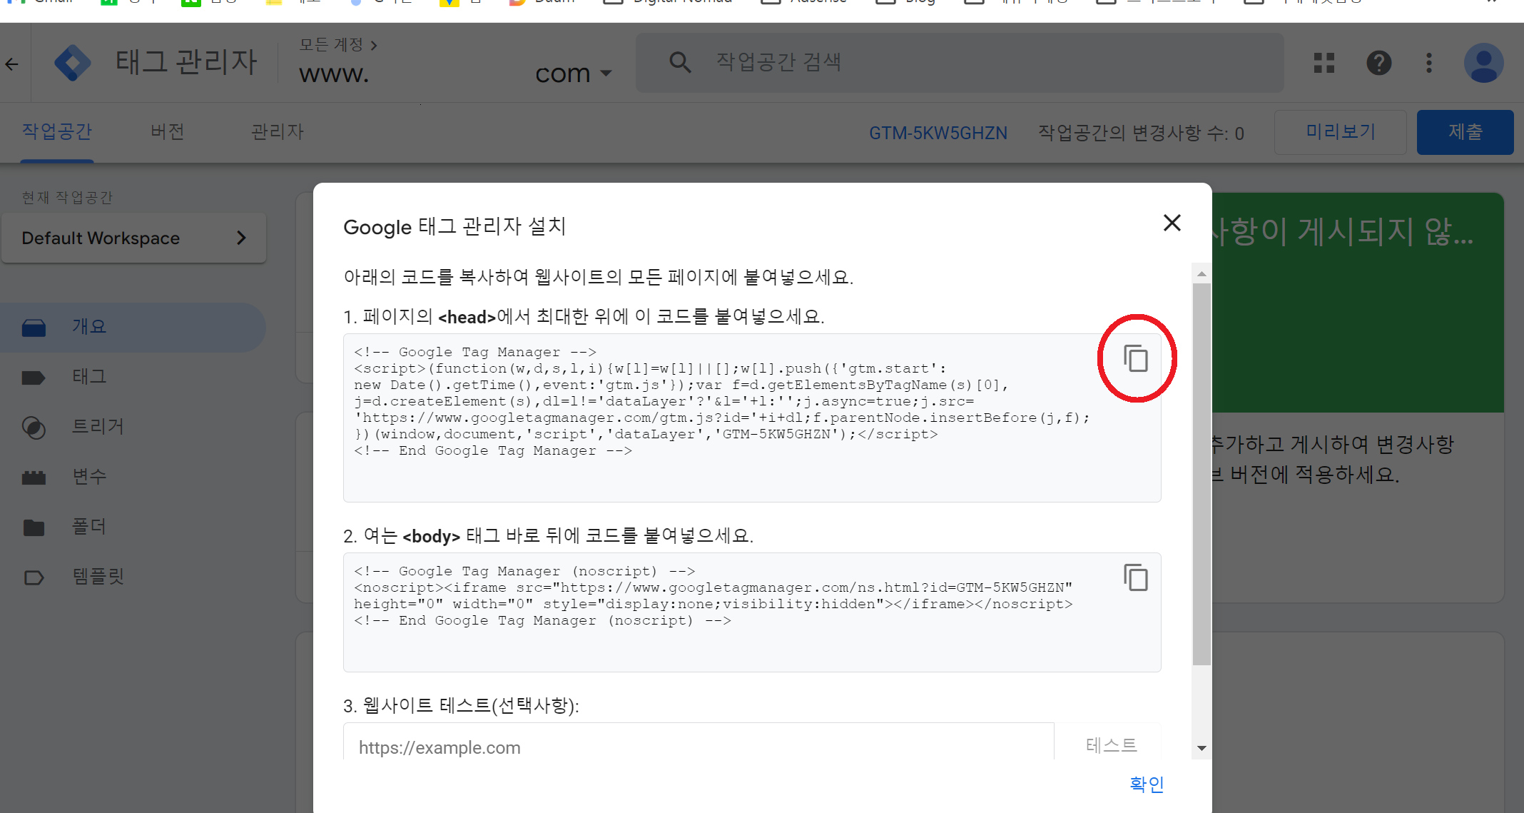Copy the head script code snippet
Viewport: 1524px width, 813px height.
pyautogui.click(x=1135, y=358)
